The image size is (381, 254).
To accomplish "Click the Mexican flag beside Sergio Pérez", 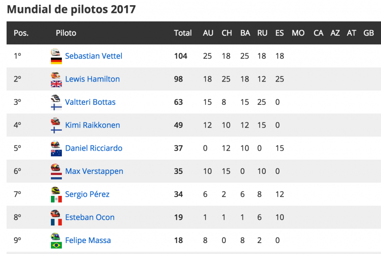I will click(x=56, y=199).
